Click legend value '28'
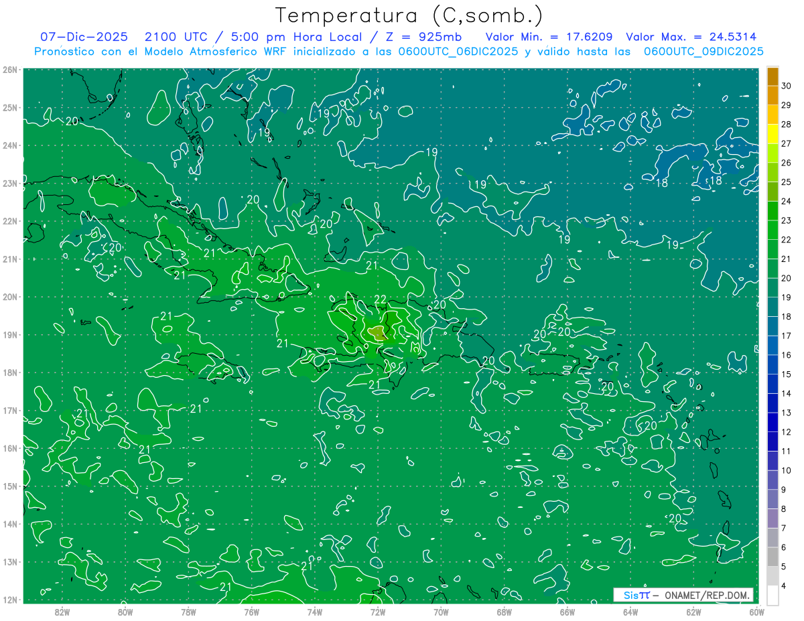 (786, 124)
